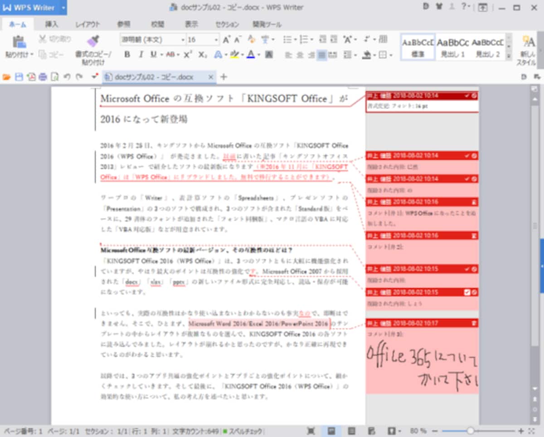Viewport: 544px width, 437px height.
Task: Add a new document tab with plus
Action: coord(223,77)
